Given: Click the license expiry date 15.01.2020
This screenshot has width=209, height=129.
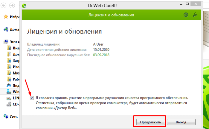Looking at the screenshot, I should (101, 49).
